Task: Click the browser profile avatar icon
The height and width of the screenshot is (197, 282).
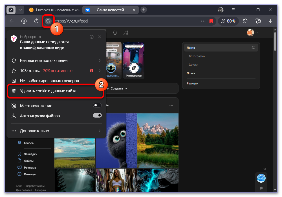Action: pyautogui.click(x=221, y=10)
